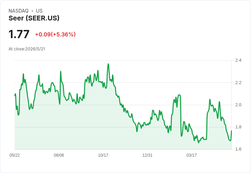This screenshot has height=173, width=251.
Task: Click the Seer (SEER.US) stock title
Action: 34,18
